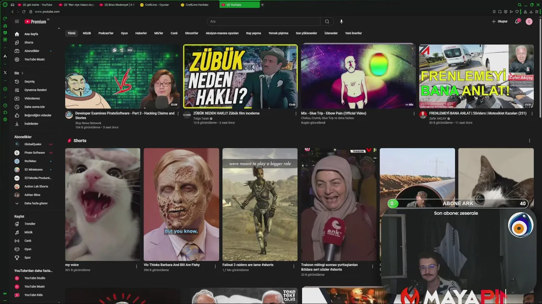Open options for FRENLEMEYİ BANA ANLAT video
This screenshot has width=542, height=304.
(532, 114)
